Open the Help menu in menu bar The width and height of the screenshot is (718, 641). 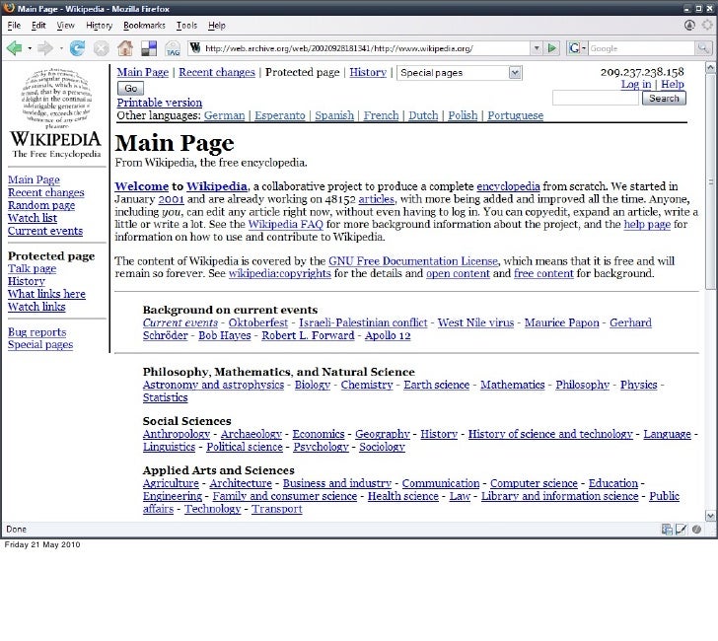point(217,26)
